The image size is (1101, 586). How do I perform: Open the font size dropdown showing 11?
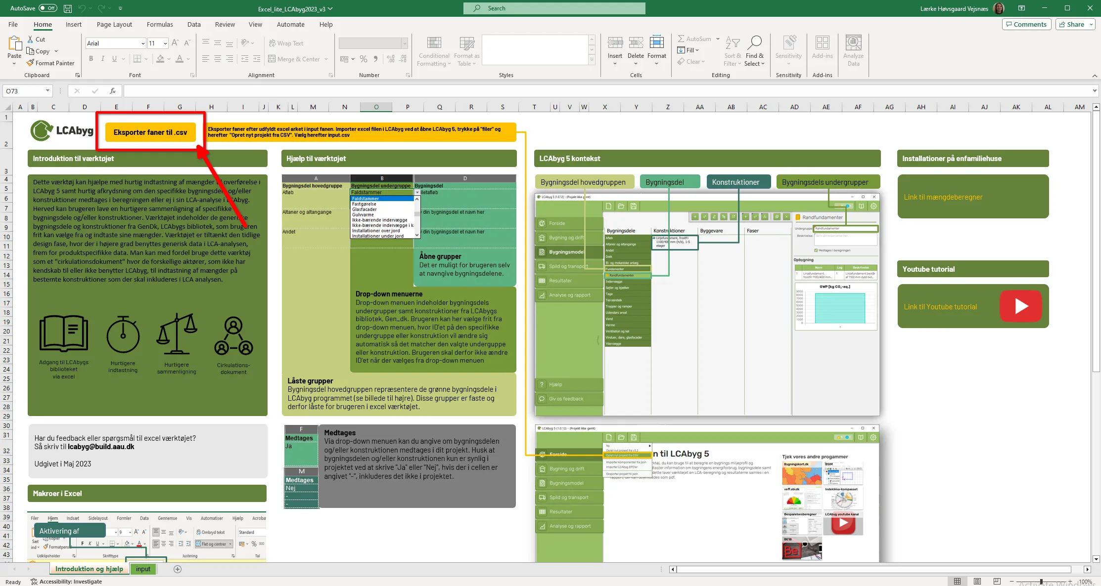point(165,43)
